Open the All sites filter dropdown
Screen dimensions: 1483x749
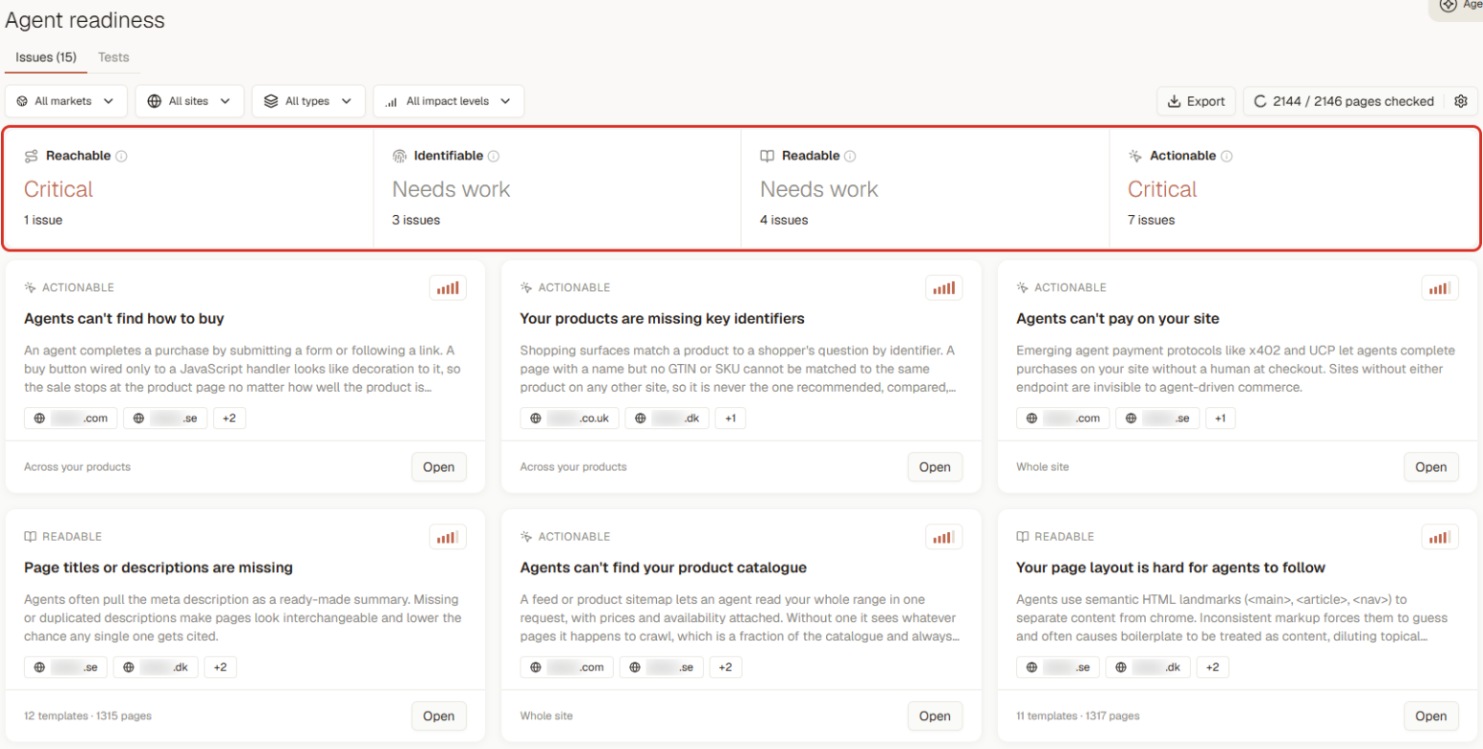click(x=189, y=101)
